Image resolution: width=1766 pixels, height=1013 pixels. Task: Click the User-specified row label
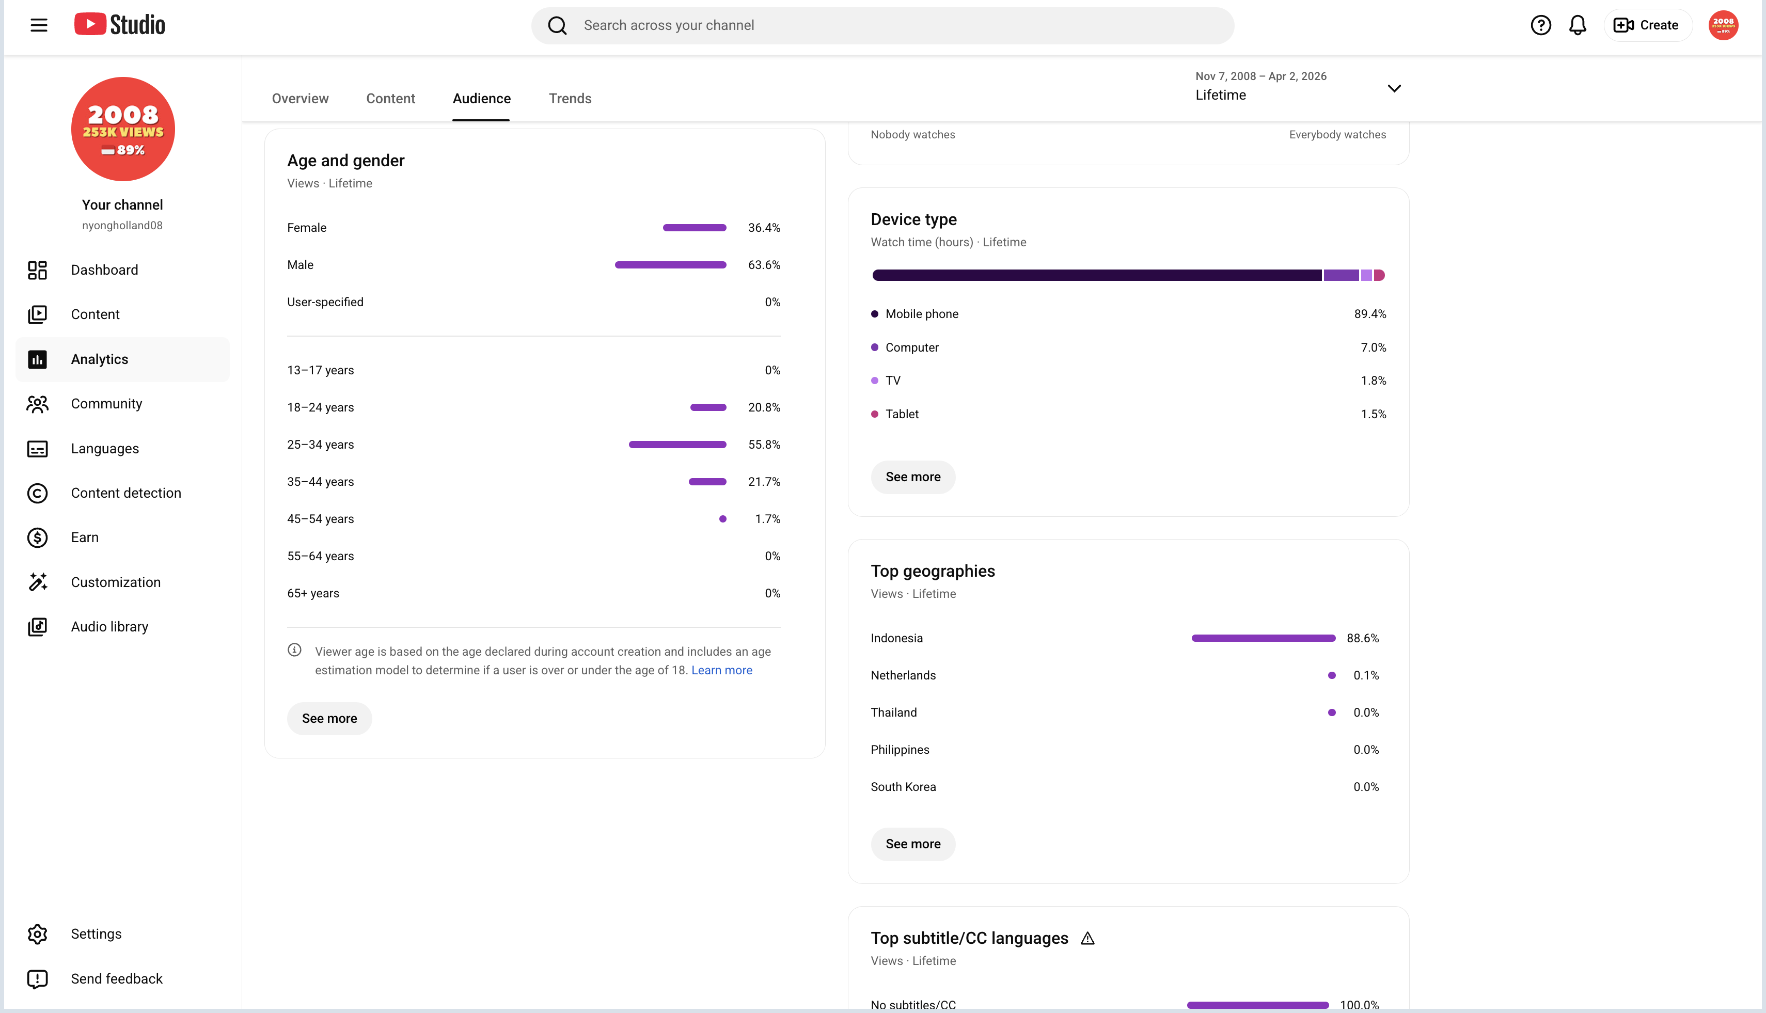(325, 302)
